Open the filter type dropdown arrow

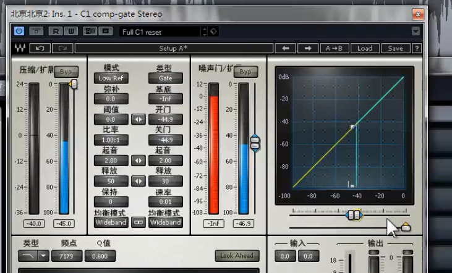(43, 256)
